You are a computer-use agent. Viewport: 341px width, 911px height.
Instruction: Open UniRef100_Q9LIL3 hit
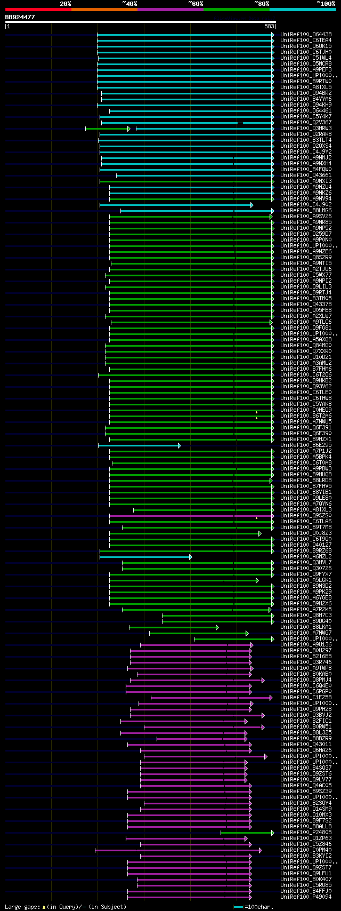coord(306,286)
